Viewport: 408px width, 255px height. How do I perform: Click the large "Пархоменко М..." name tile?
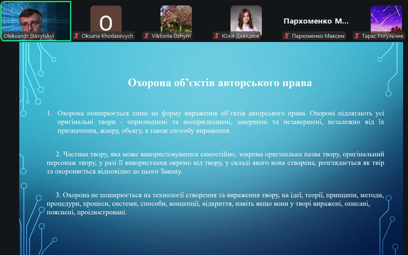point(316,21)
